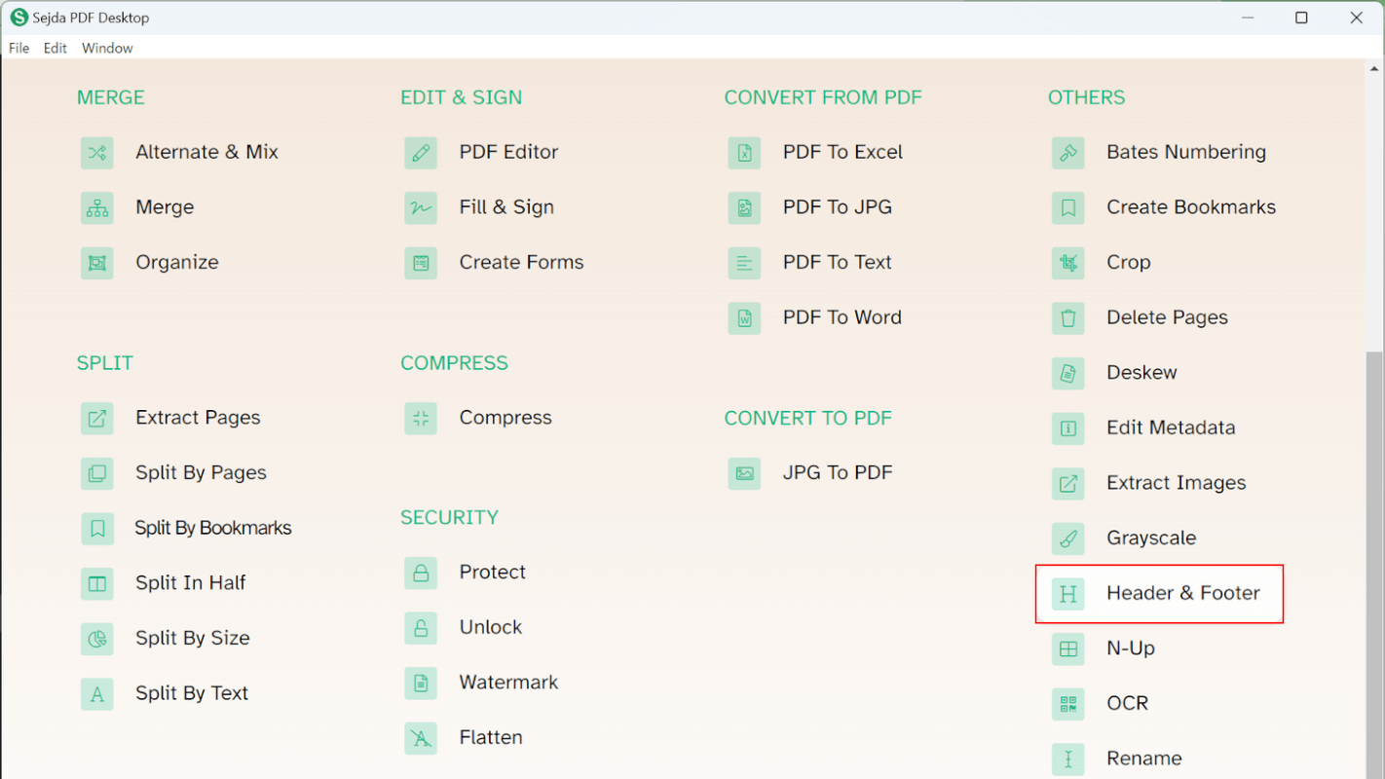The width and height of the screenshot is (1385, 779).
Task: Click the Merge hierarchy icon
Action: click(x=97, y=207)
